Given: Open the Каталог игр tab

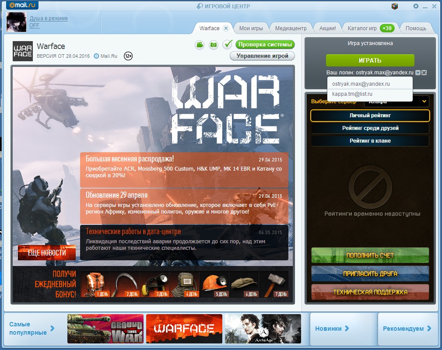Looking at the screenshot, I should 362,28.
